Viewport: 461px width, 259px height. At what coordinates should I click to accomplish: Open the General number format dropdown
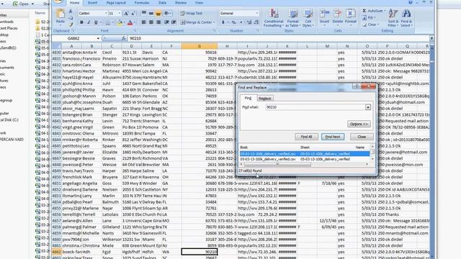pyautogui.click(x=256, y=13)
